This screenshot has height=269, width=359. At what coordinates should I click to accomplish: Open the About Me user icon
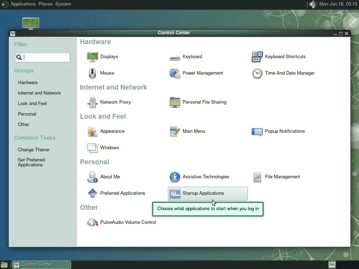point(93,177)
